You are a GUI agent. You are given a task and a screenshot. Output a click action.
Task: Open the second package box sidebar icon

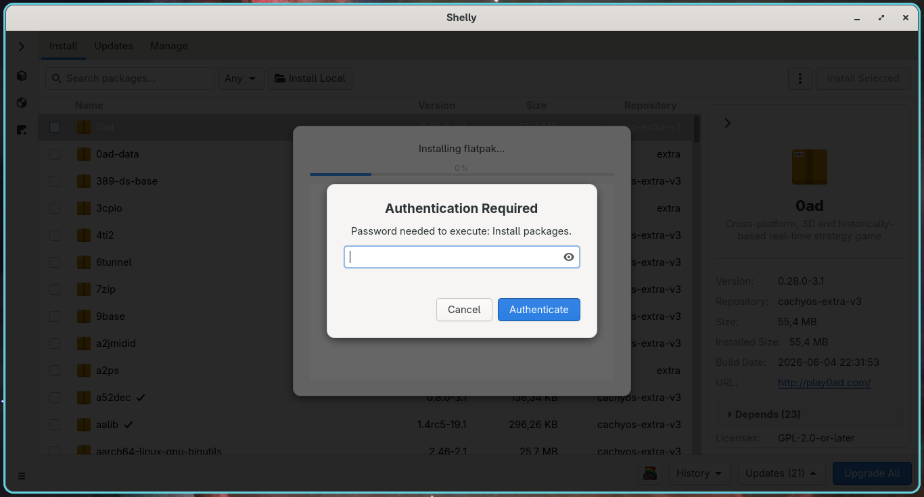(22, 103)
